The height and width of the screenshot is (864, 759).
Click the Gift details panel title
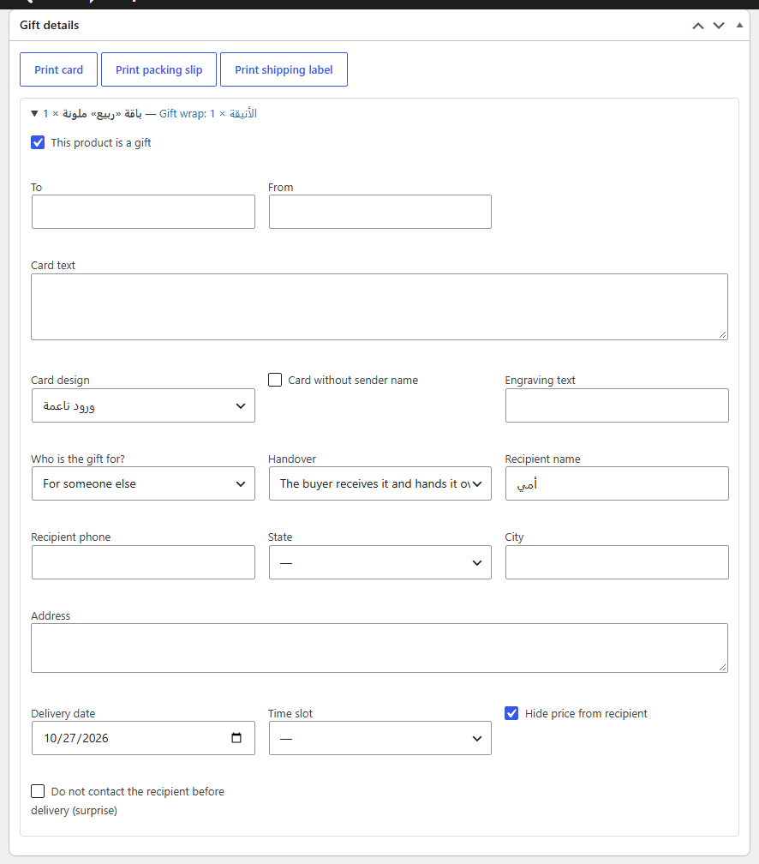click(x=49, y=26)
